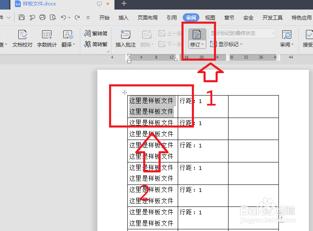
Task: Click the table move handle icon
Action: click(x=124, y=92)
